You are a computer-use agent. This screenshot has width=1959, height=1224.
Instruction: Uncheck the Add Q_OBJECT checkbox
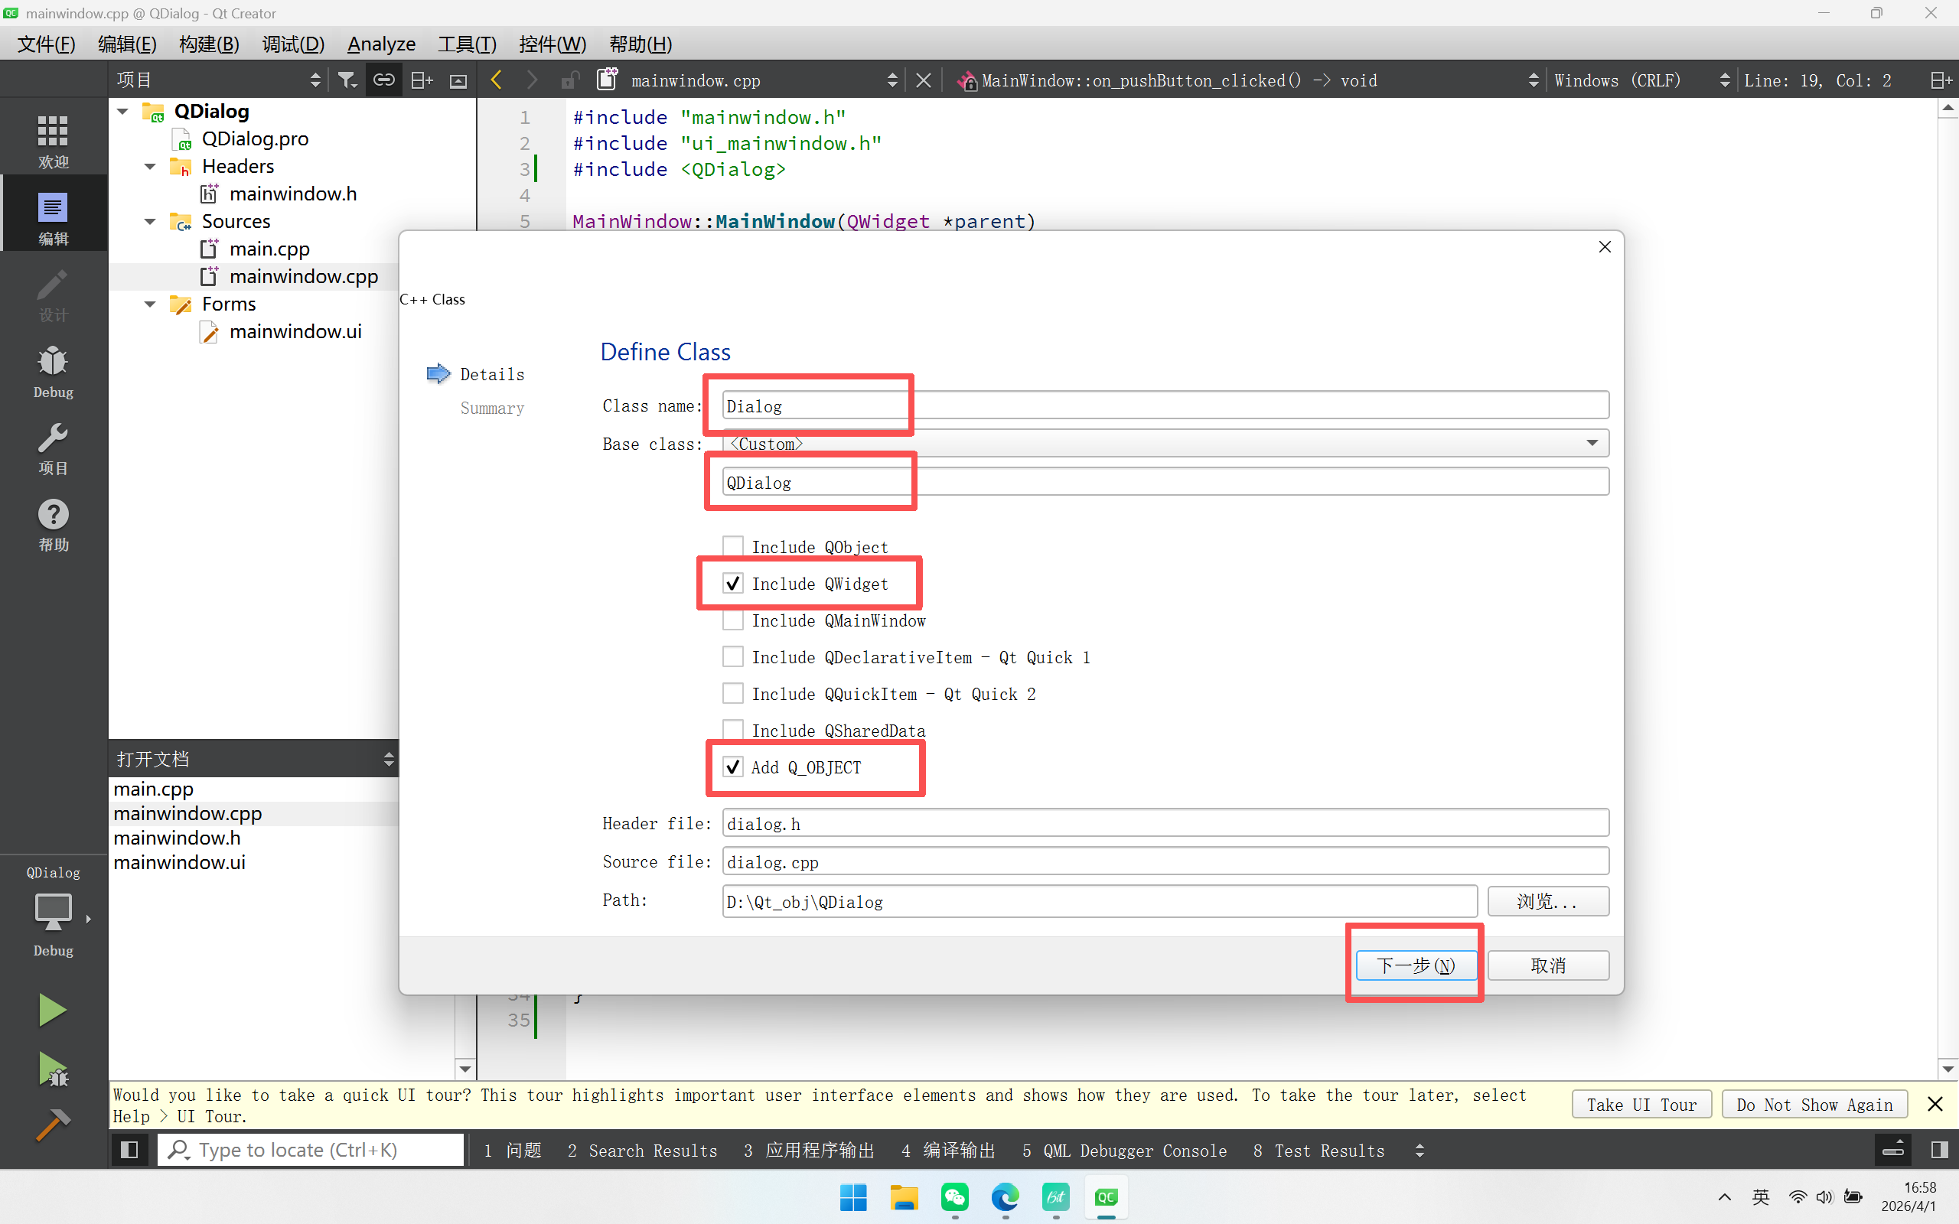(732, 767)
